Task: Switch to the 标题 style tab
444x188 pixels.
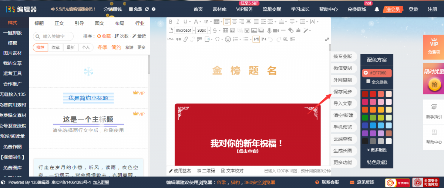Action: pyautogui.click(x=39, y=23)
